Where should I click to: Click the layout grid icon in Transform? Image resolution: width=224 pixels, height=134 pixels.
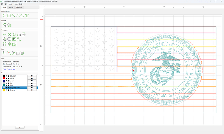(14, 44)
